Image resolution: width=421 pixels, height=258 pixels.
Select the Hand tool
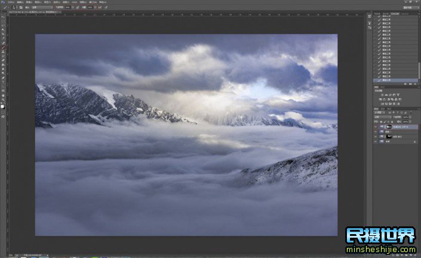pos(4,96)
